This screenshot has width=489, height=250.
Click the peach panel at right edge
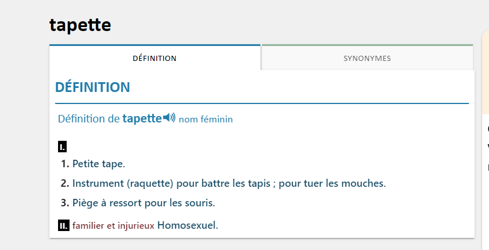[486, 72]
